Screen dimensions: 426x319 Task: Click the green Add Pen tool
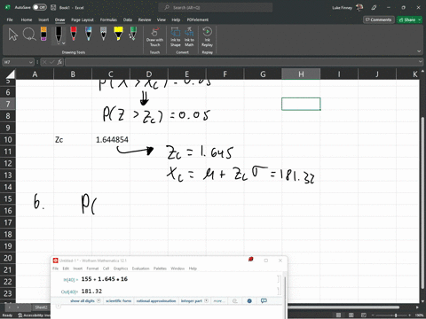tap(133, 34)
